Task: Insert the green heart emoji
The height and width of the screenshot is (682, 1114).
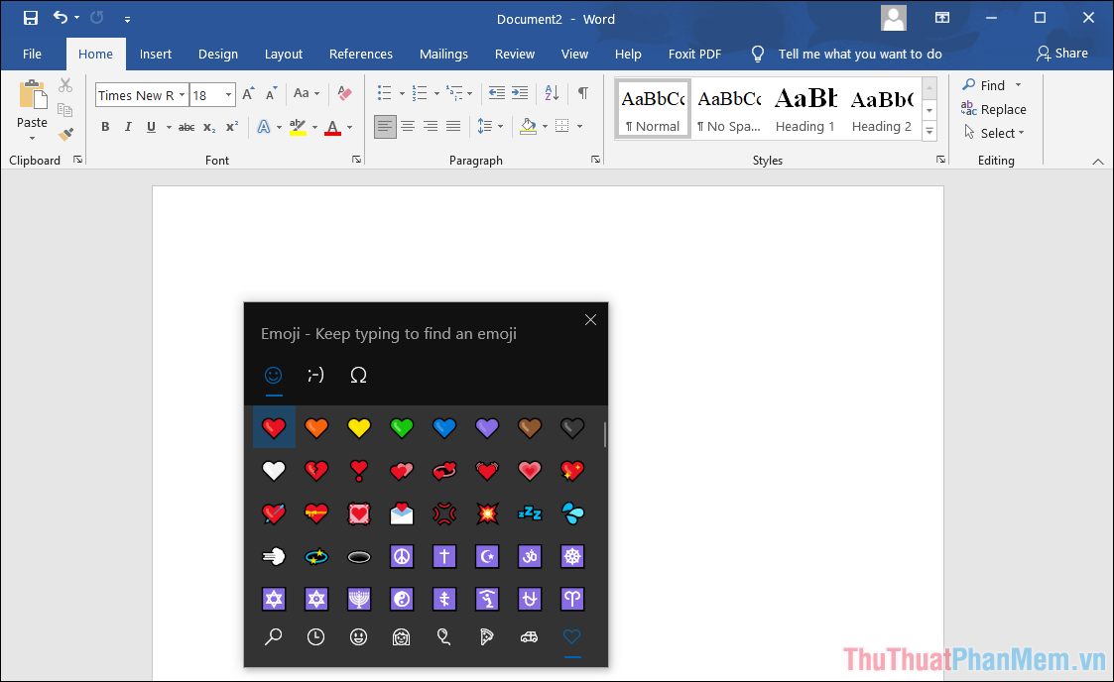Action: [402, 428]
